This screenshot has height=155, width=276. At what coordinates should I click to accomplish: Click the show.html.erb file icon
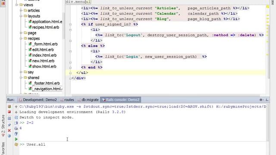(x=30, y=66)
